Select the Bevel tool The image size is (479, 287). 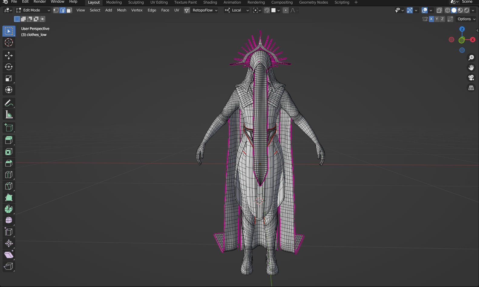click(x=9, y=163)
